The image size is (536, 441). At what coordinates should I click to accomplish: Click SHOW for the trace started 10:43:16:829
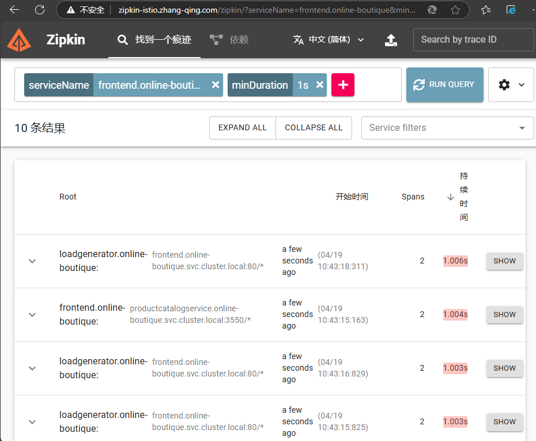coord(504,368)
